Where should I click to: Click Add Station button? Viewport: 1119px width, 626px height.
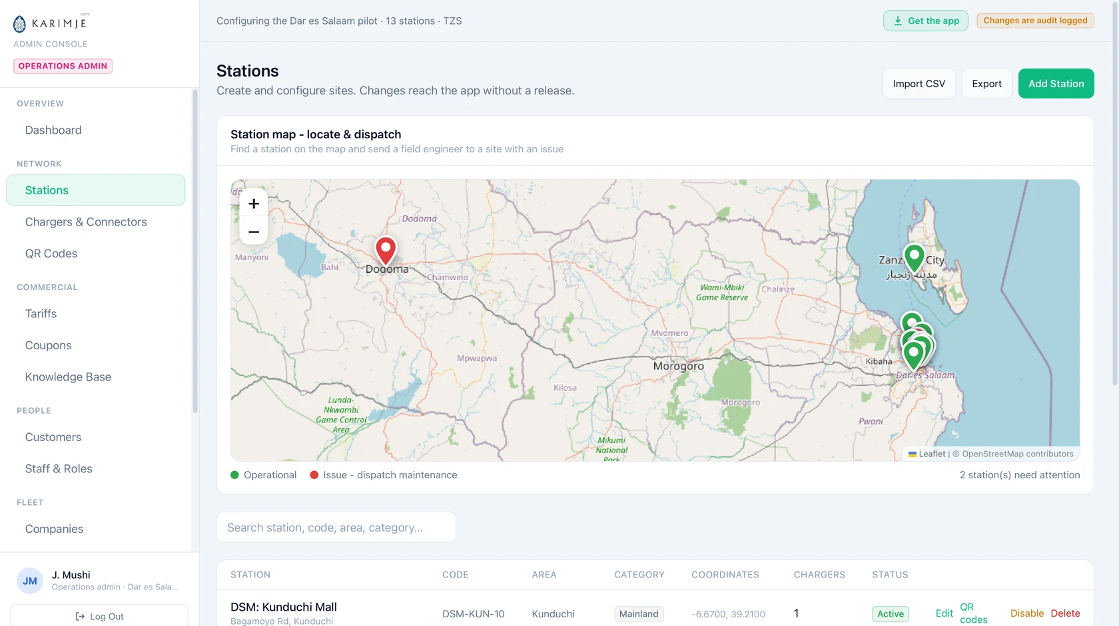tap(1056, 84)
